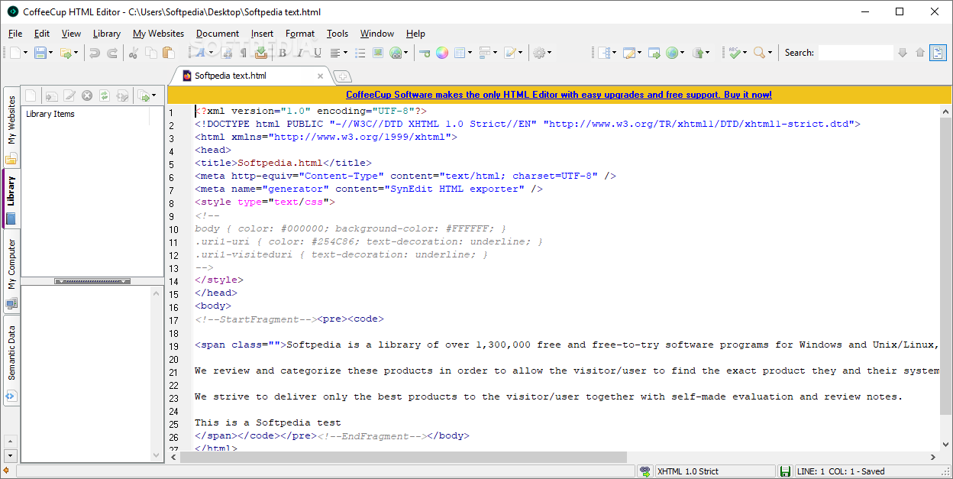
Task: Add a new document tab with plus
Action: click(343, 76)
